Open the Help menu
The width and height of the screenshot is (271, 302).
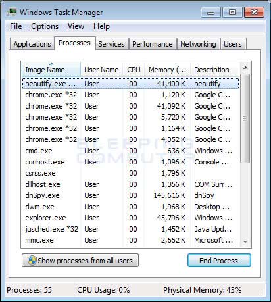click(101, 26)
